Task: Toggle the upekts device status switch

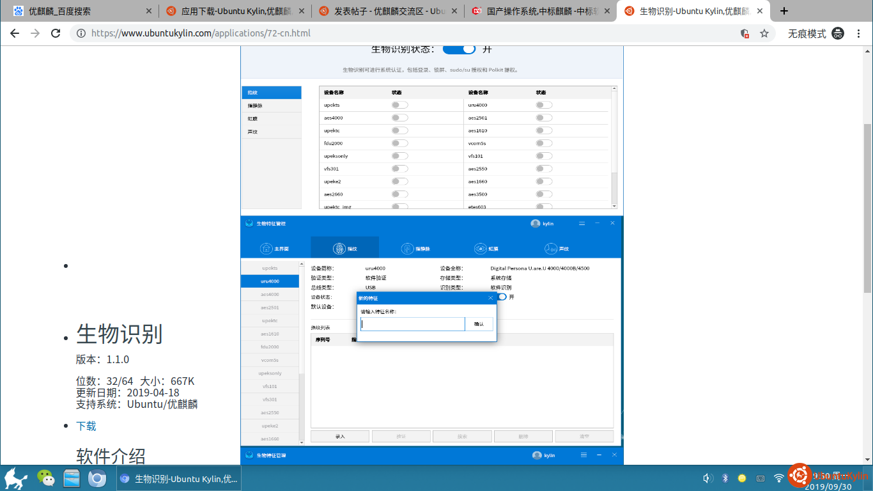Action: coord(399,105)
